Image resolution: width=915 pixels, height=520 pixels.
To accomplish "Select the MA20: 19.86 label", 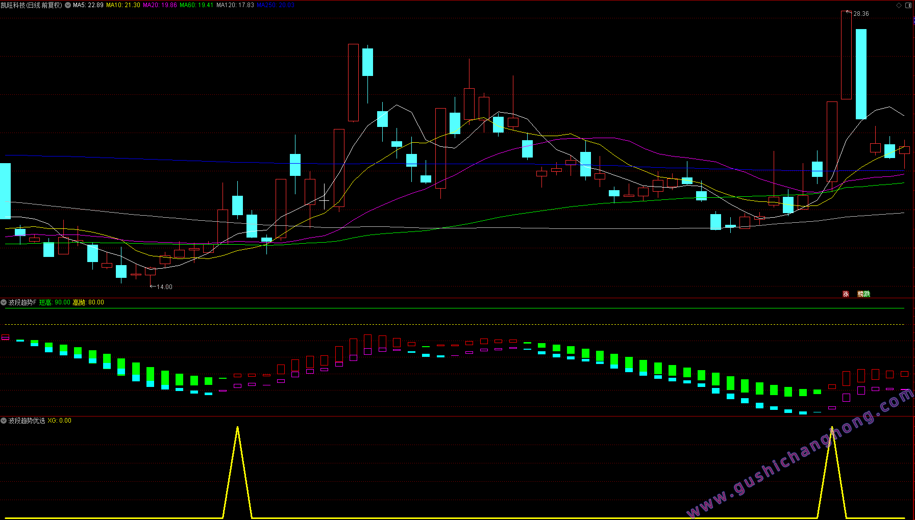I will [160, 5].
